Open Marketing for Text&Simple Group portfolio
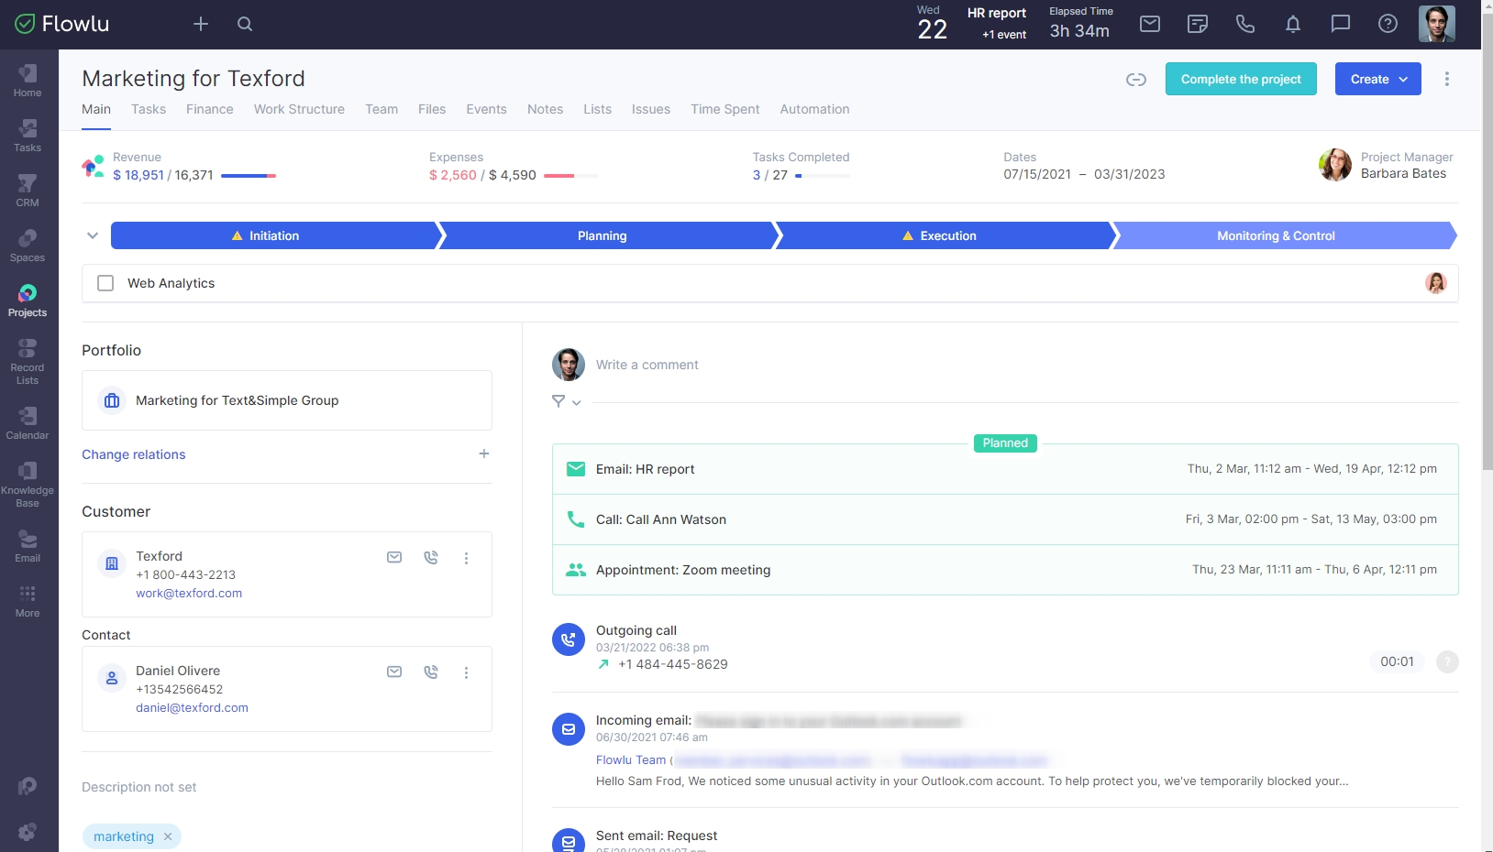The image size is (1493, 852). tap(287, 400)
